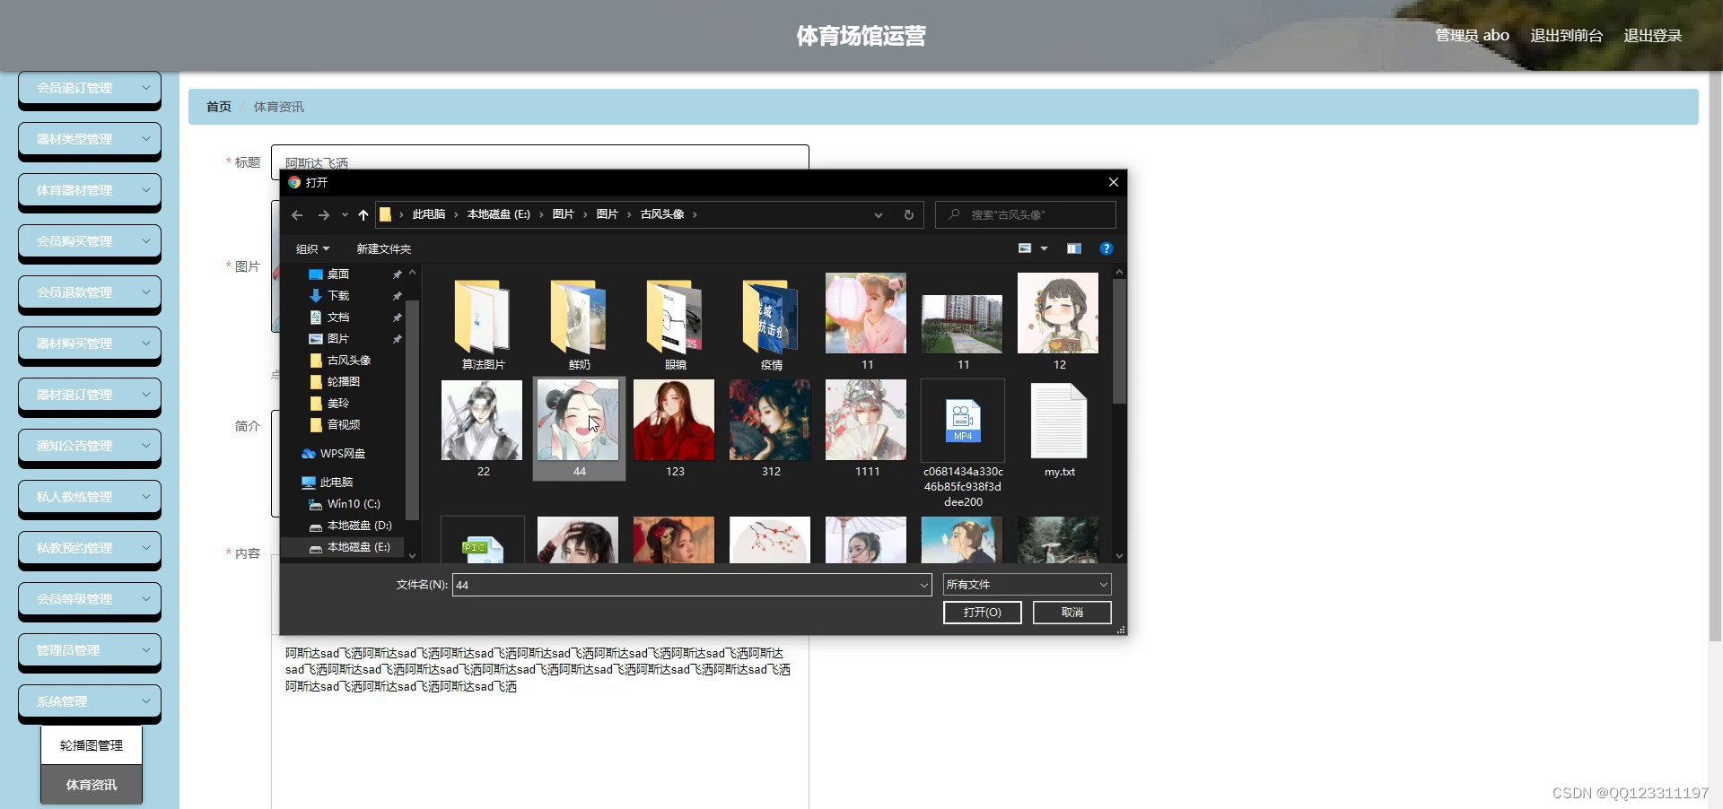The width and height of the screenshot is (1723, 809).
Task: Open recent locations dropdown arrow
Action: tap(345, 215)
